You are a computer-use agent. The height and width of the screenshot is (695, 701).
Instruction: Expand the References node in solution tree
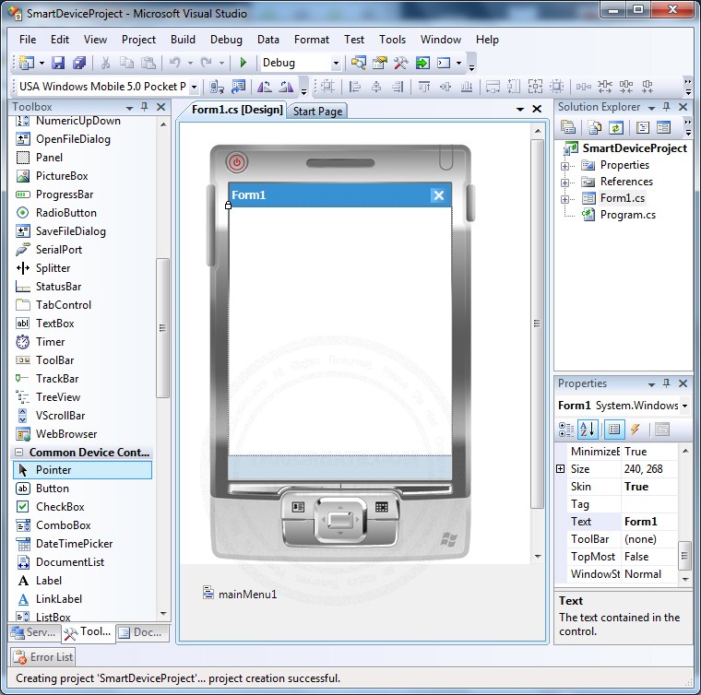565,183
